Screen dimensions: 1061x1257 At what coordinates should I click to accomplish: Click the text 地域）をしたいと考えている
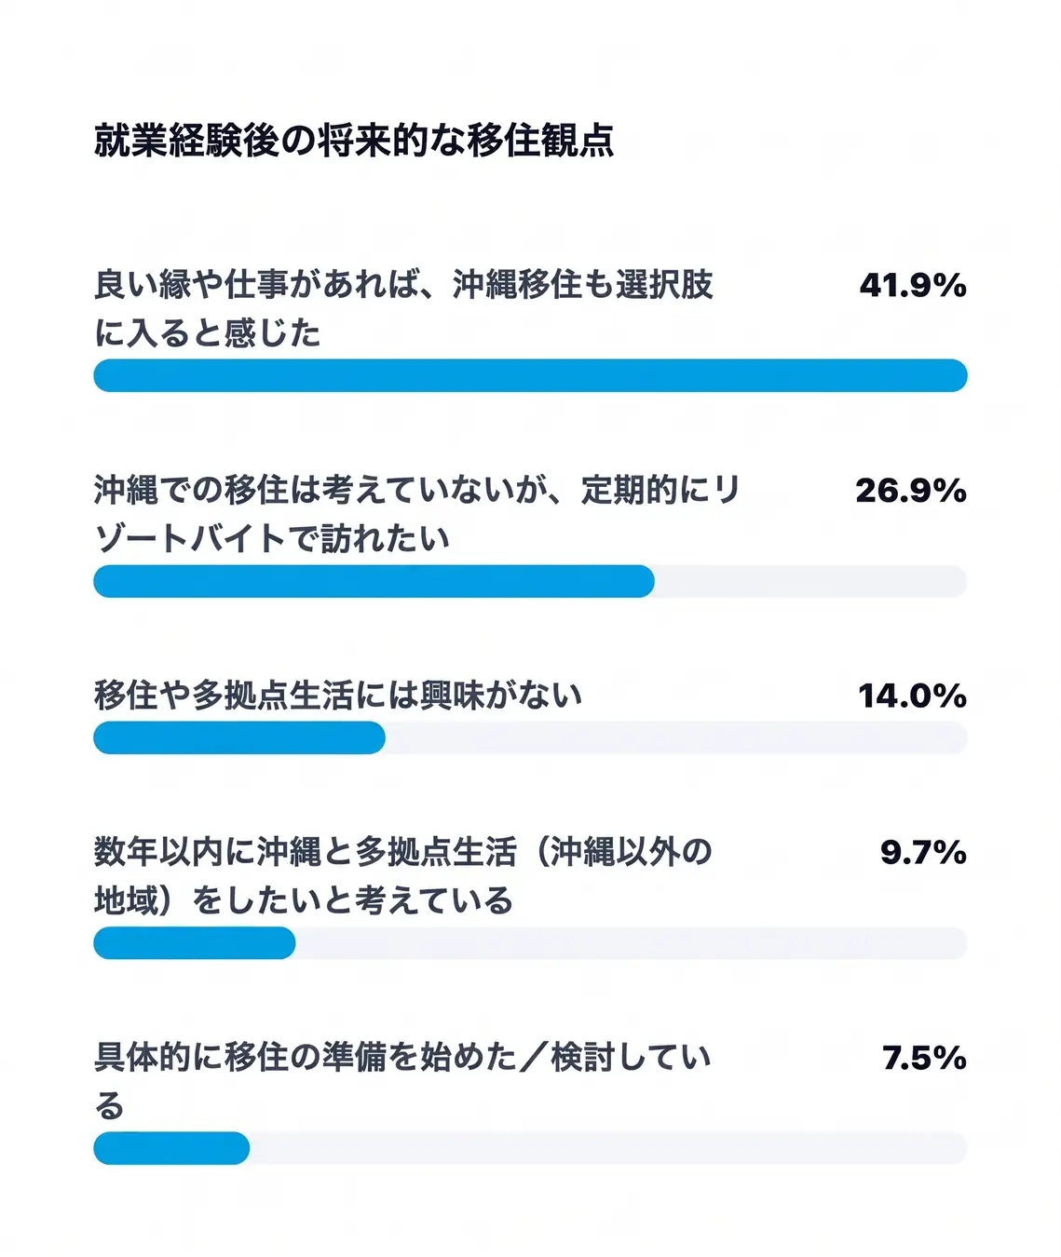click(x=304, y=900)
